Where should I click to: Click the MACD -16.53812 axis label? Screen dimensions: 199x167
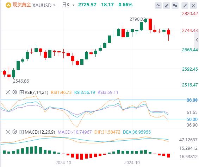[x=188, y=157]
